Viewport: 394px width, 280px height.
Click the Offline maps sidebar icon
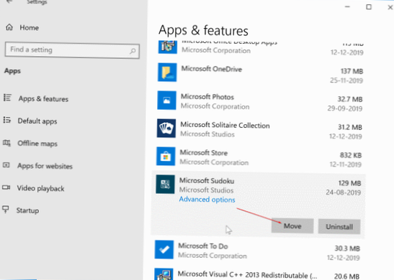[x=6, y=143]
